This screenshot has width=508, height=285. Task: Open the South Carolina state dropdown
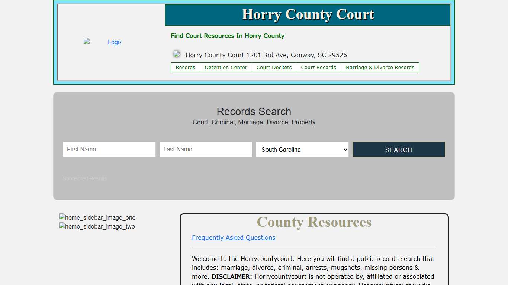coord(302,150)
